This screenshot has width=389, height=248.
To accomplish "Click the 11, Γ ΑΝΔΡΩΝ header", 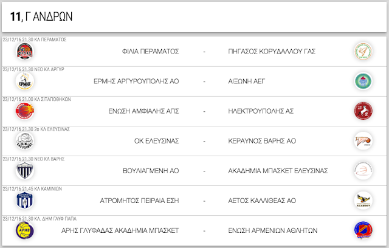I will point(41,16).
